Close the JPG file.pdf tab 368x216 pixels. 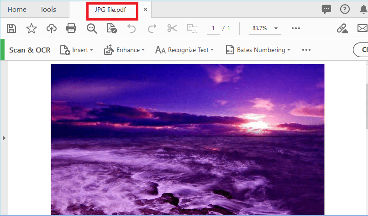[x=145, y=10]
